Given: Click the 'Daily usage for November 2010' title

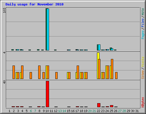Looking at the screenshot, I should [35, 4].
